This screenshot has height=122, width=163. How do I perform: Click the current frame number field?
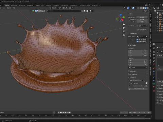[124, 113]
